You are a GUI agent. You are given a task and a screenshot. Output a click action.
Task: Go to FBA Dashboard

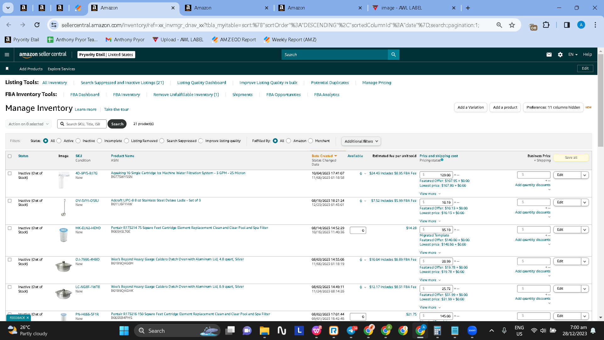(85, 95)
